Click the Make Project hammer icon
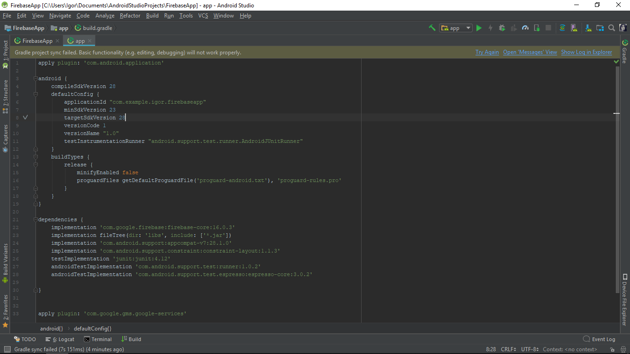The height and width of the screenshot is (354, 630). pos(432,28)
